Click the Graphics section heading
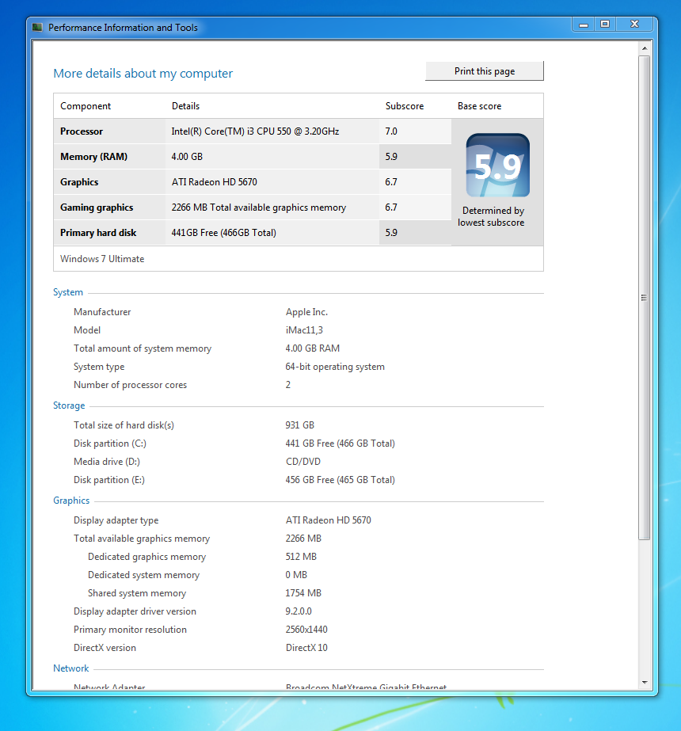This screenshot has width=681, height=731. click(x=71, y=501)
